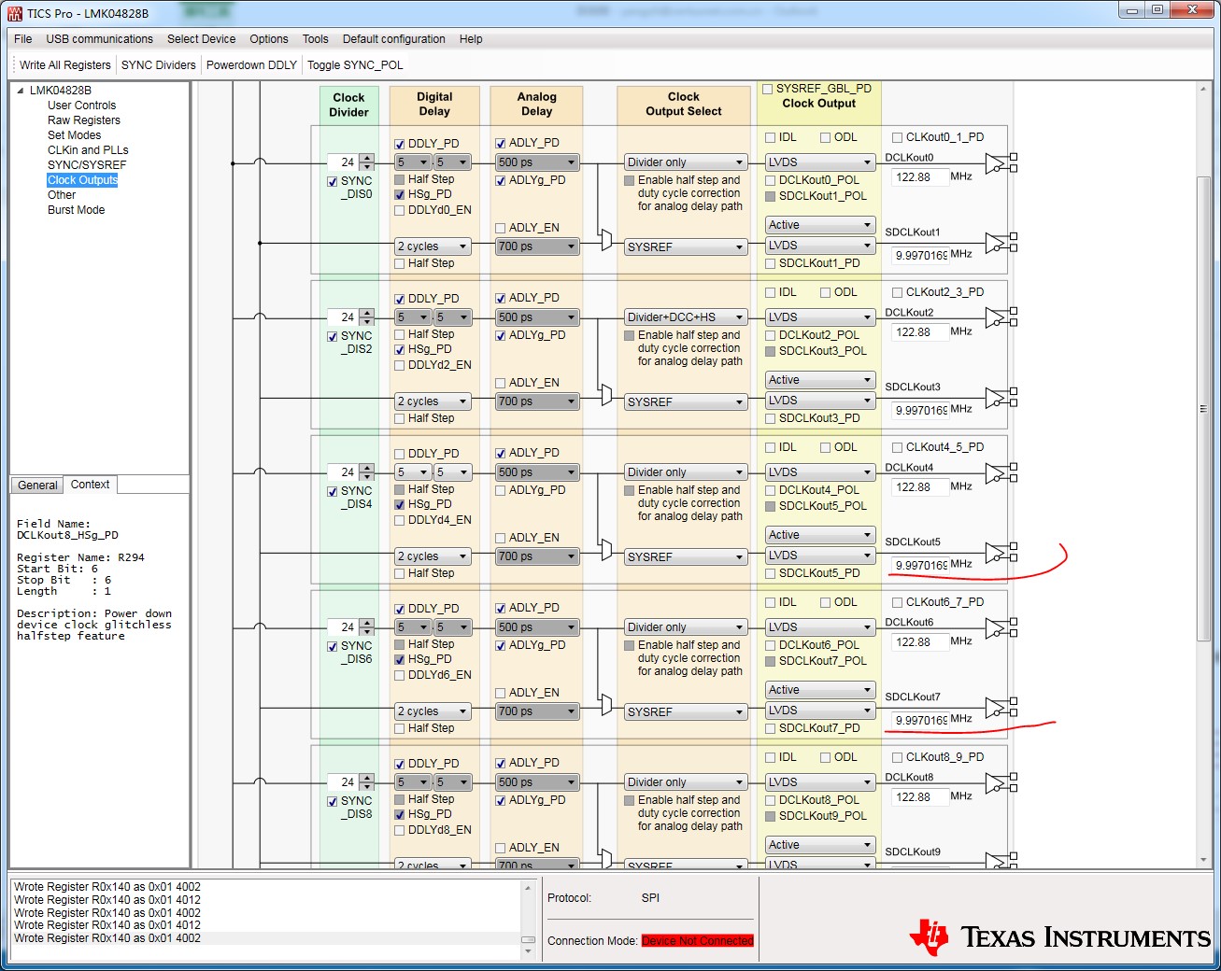1221x971 pixels.
Task: Select SYNC/SYSREF in the tree
Action: tap(87, 165)
